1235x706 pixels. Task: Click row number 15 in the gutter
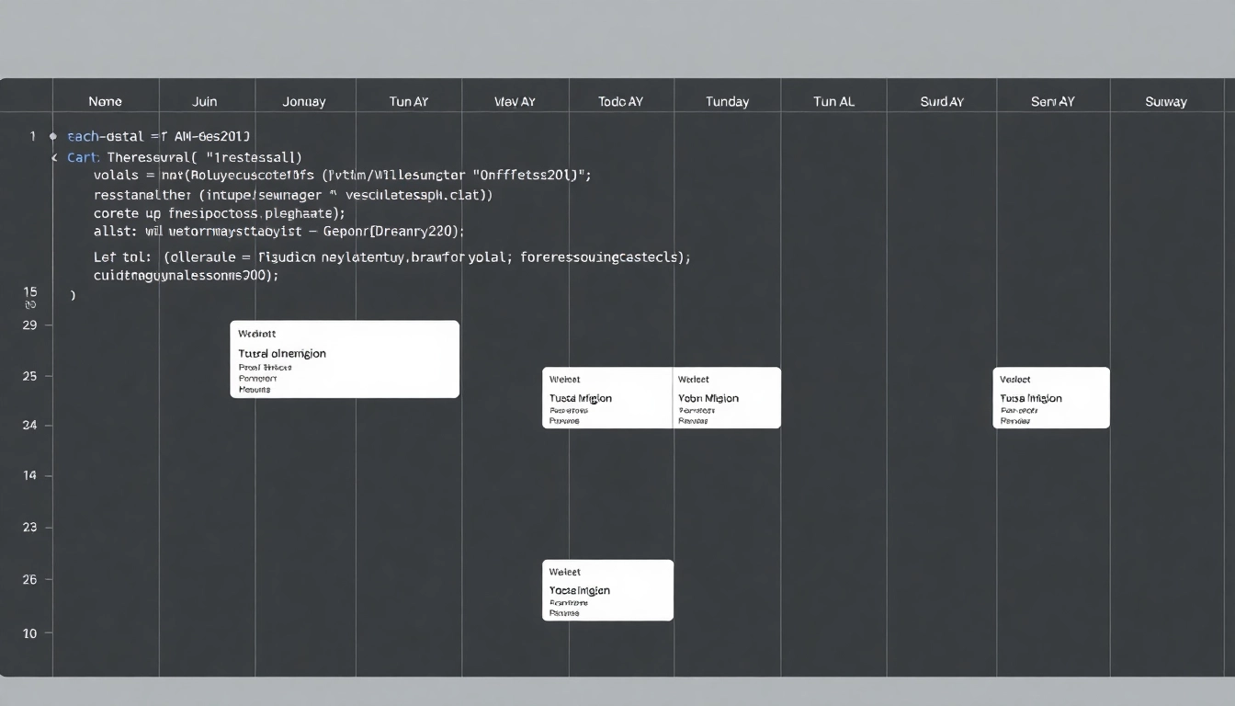pos(30,291)
